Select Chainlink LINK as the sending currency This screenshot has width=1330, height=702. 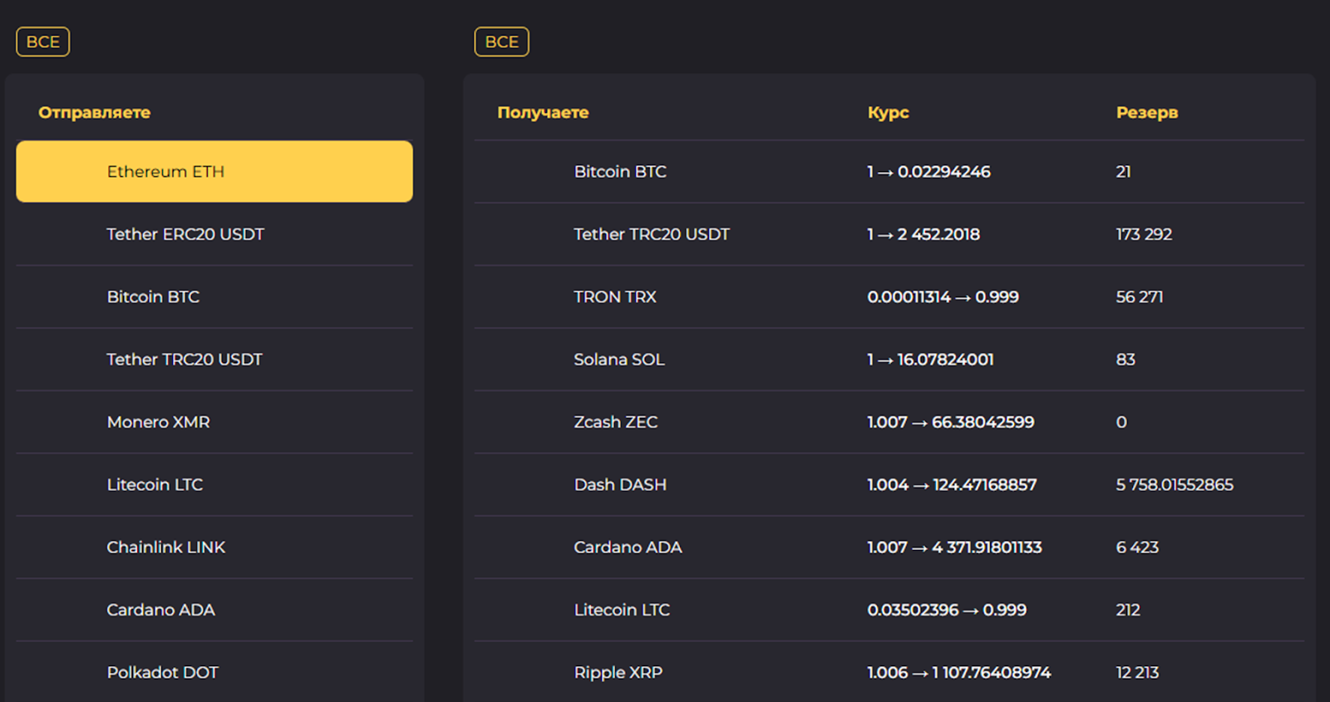214,547
